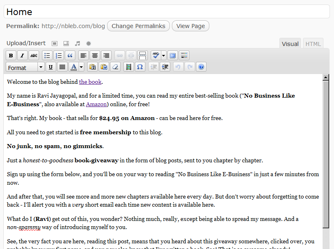Click the Paste from Word icon

pos(104,67)
